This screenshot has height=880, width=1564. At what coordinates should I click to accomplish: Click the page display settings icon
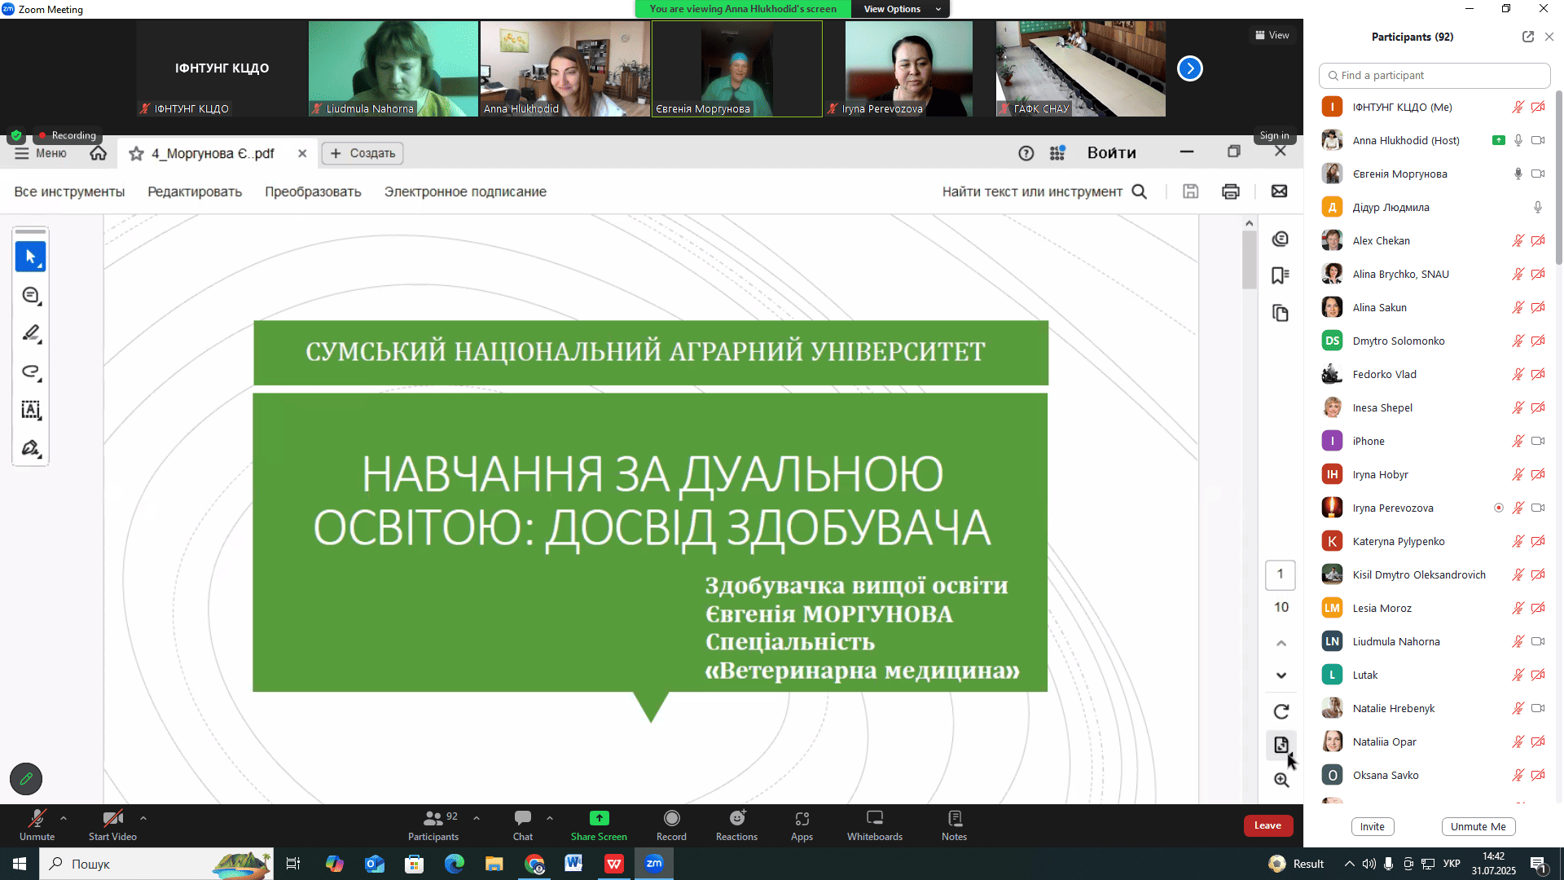[x=1281, y=745]
